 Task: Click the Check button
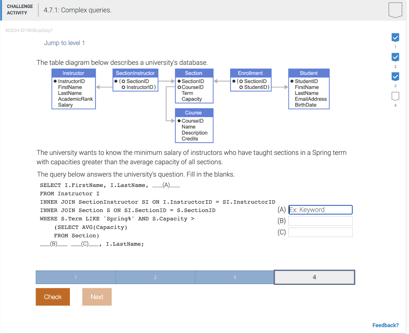click(x=53, y=297)
